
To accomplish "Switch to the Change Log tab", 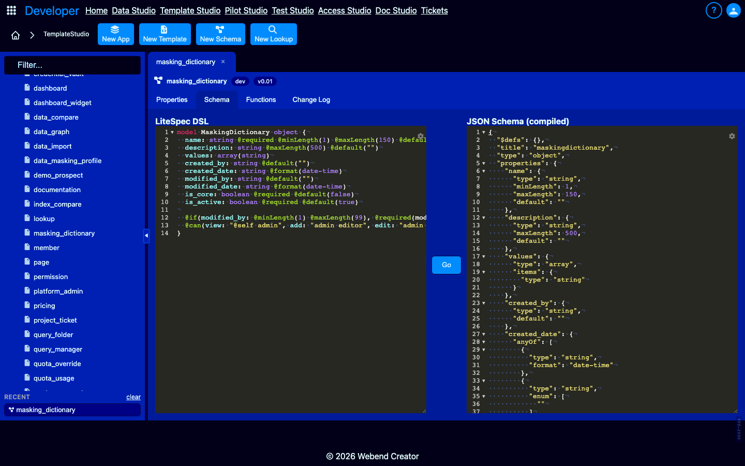I will point(311,99).
